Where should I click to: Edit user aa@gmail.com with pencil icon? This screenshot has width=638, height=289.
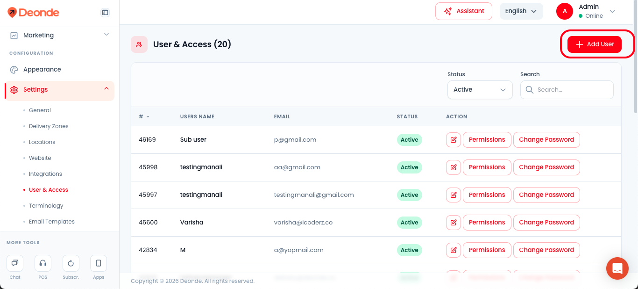tap(454, 167)
